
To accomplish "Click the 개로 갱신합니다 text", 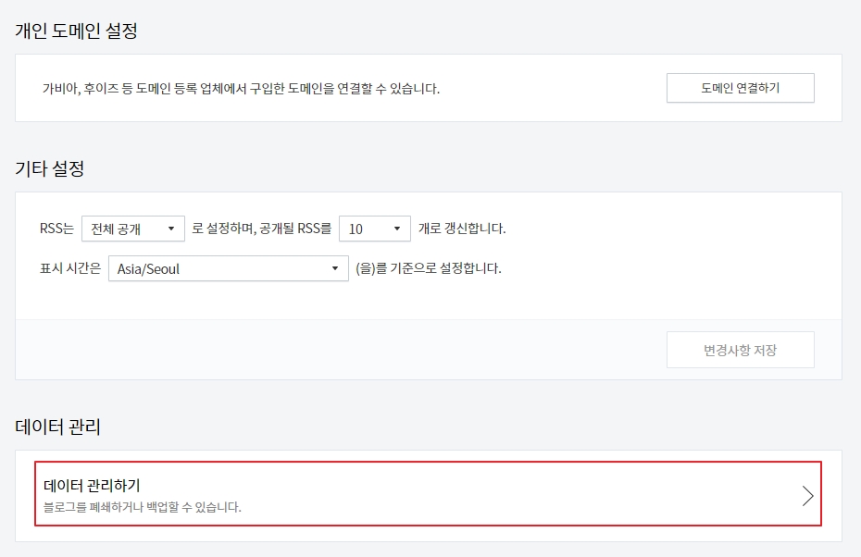I will click(462, 229).
